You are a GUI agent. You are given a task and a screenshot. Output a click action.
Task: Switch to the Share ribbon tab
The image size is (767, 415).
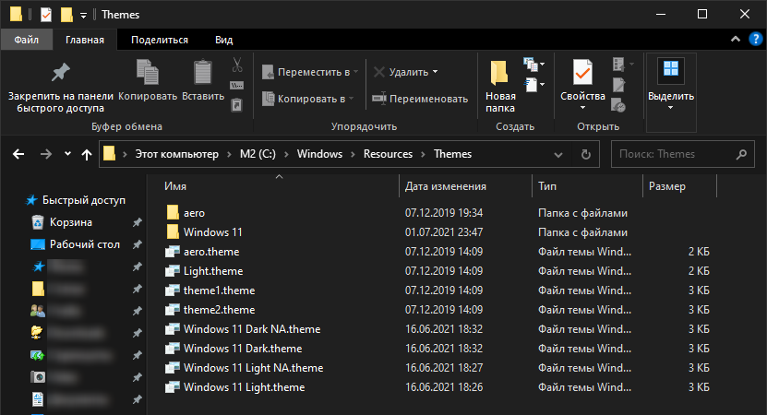(x=160, y=40)
